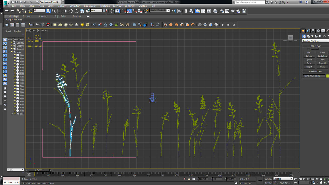Viewport: 329px width, 185px height.
Task: Switch to the Modify command panel tab
Action: click(x=308, y=31)
